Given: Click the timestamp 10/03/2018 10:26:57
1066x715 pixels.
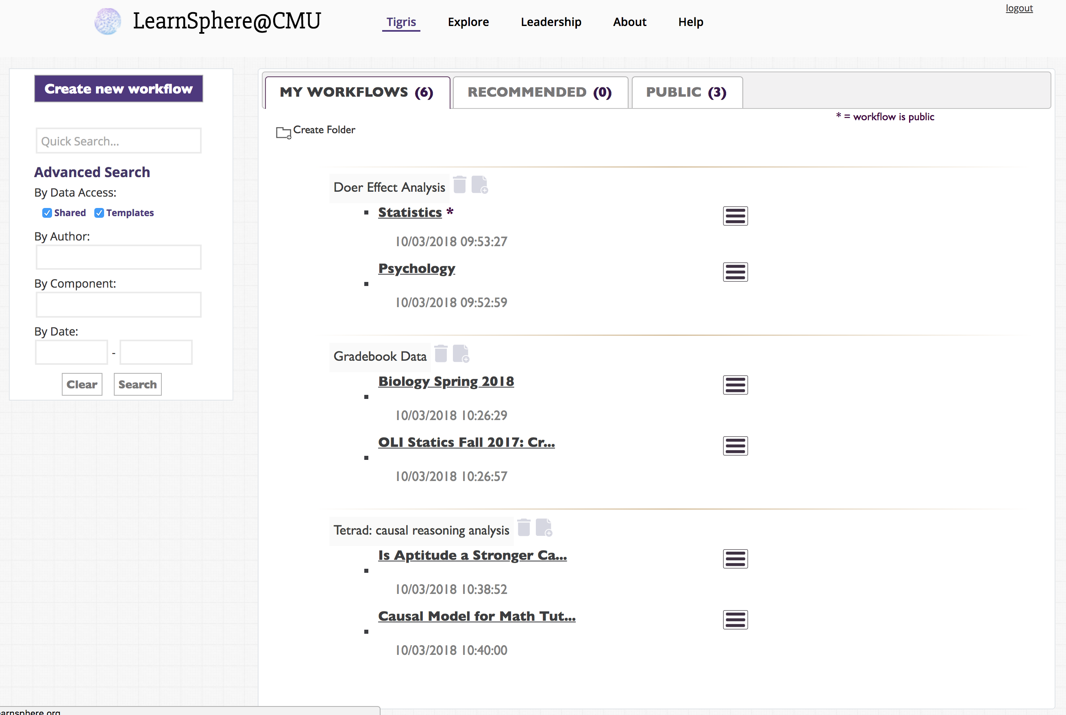Looking at the screenshot, I should [451, 477].
